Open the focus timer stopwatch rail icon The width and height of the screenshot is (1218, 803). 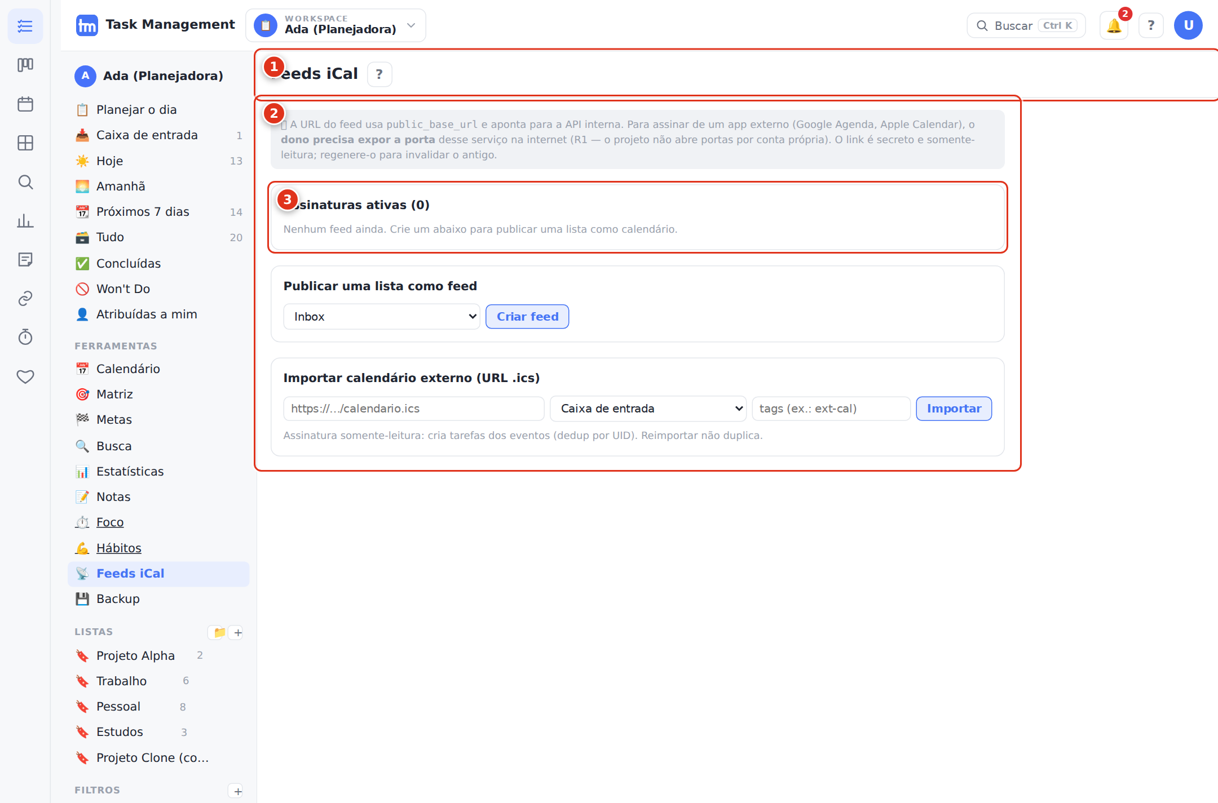25,337
